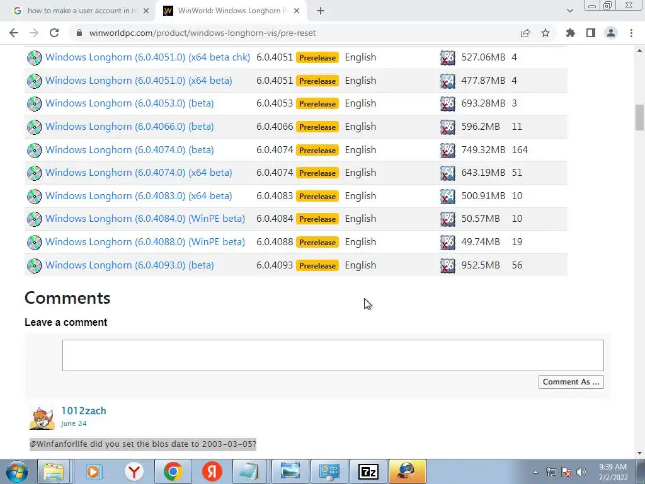645x484 pixels.
Task: Click the 6.0.4066 version cell
Action: coord(275,126)
